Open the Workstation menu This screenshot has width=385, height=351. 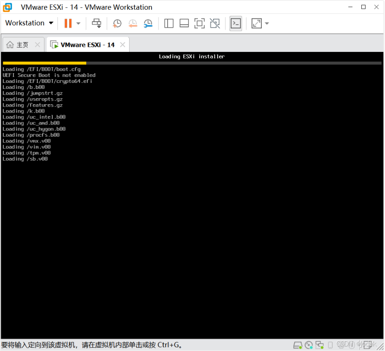coord(30,23)
